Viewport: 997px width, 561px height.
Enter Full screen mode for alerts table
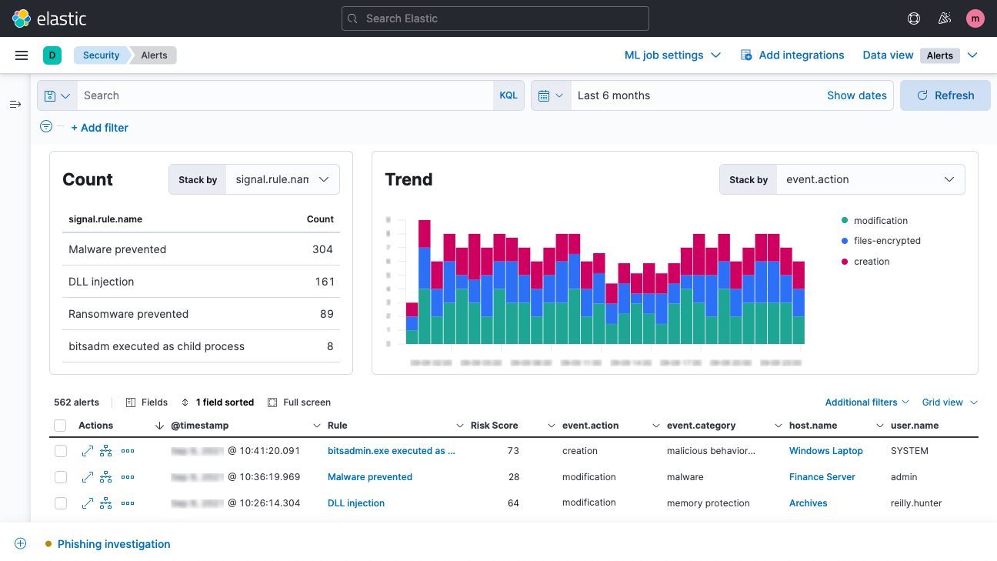[x=299, y=402]
